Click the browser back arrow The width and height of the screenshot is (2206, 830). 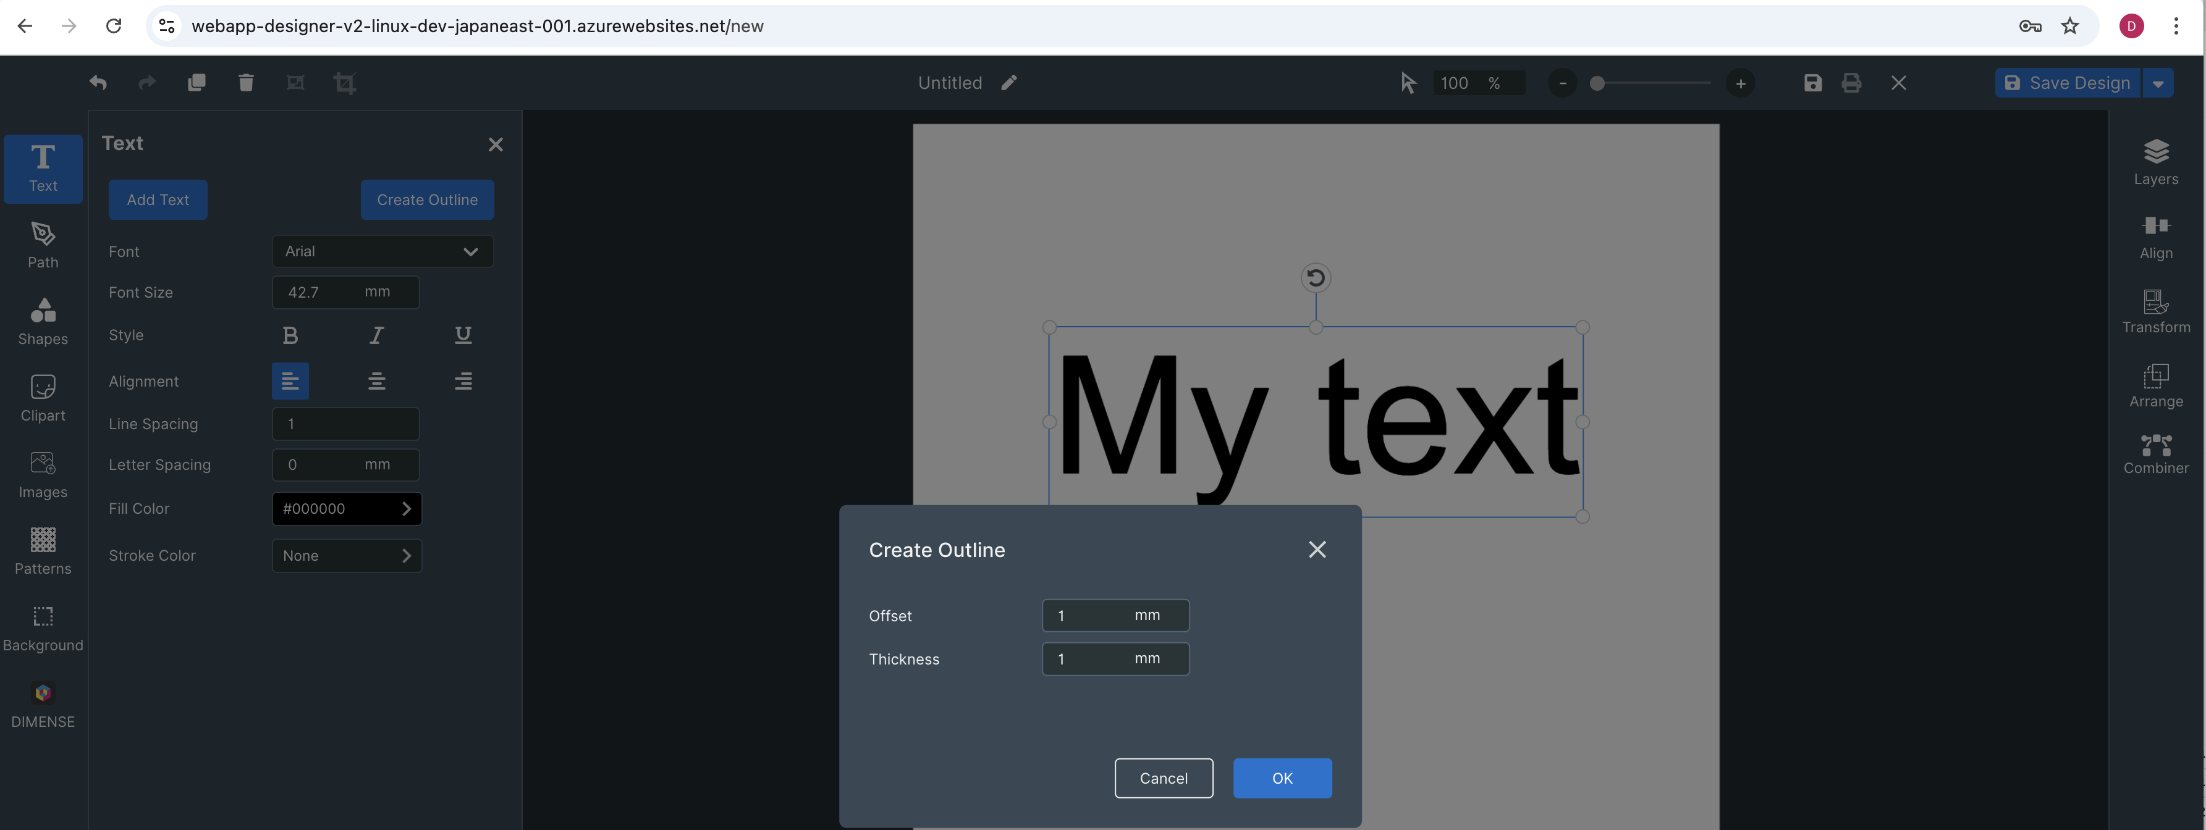tap(25, 26)
